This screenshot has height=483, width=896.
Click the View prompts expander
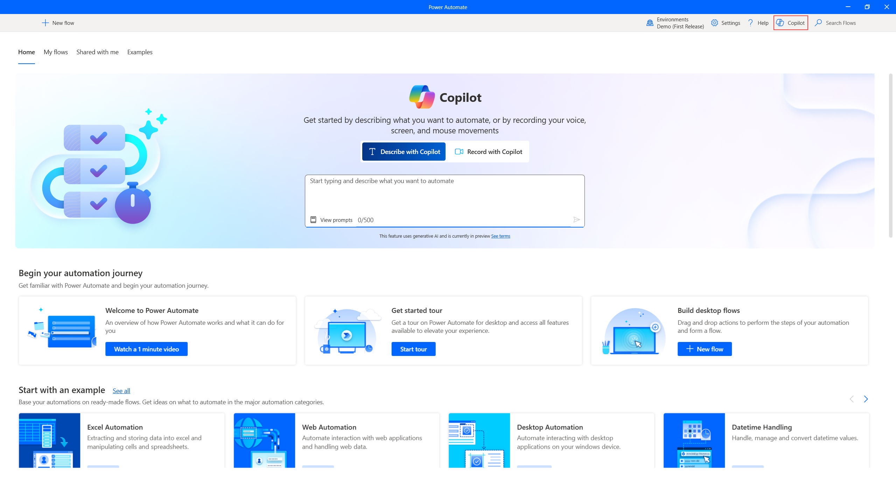[330, 219]
